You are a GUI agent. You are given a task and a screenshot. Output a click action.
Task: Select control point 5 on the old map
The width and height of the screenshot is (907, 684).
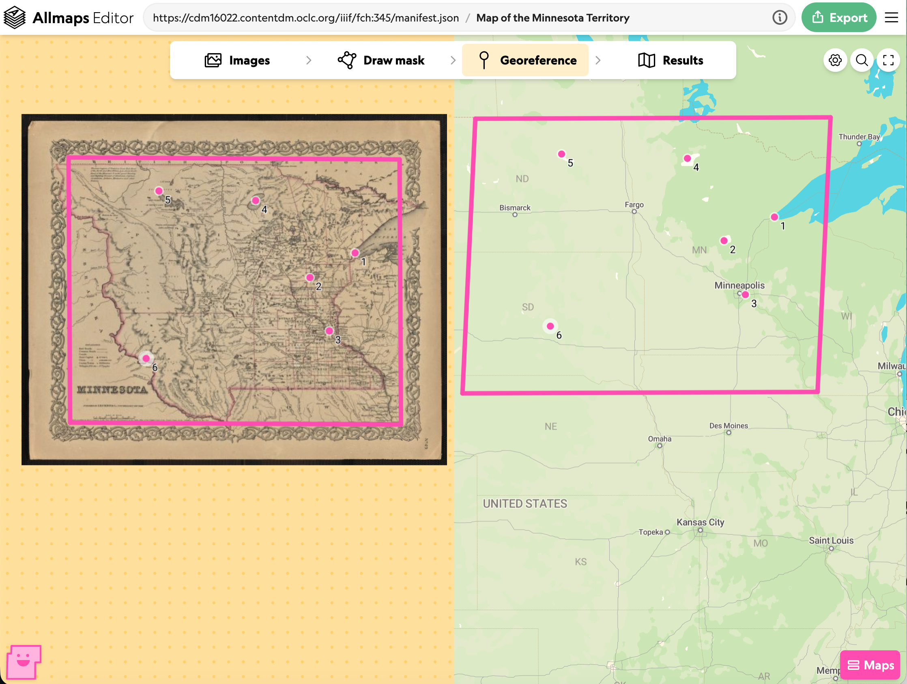click(159, 191)
